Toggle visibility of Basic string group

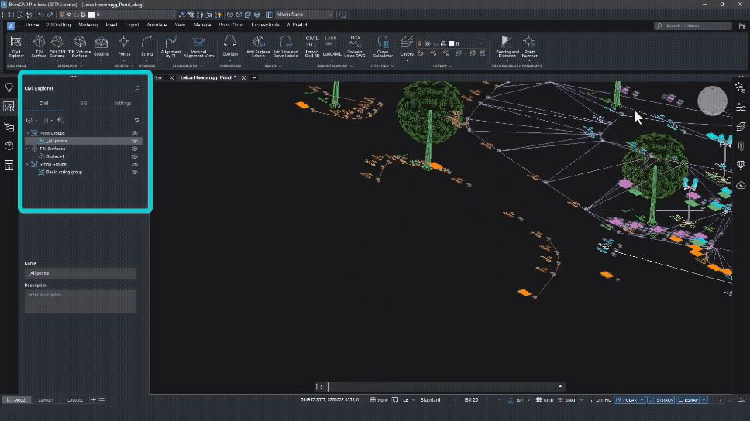coord(135,172)
